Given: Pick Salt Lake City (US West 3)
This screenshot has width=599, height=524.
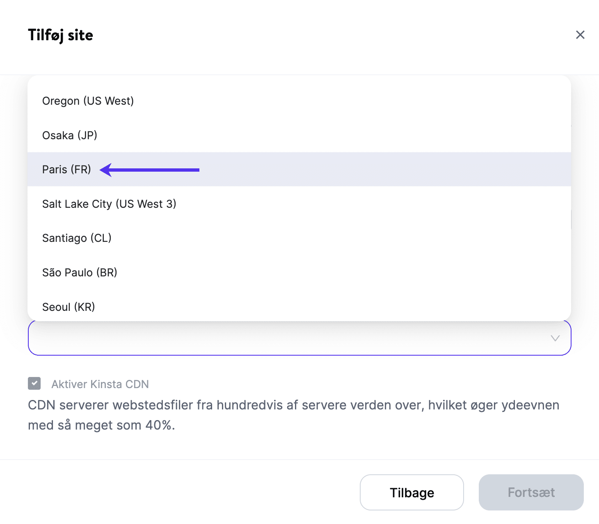Looking at the screenshot, I should pos(109,204).
